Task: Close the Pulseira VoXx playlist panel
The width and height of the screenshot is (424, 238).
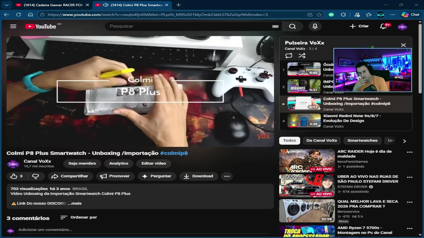Action: [x=403, y=45]
